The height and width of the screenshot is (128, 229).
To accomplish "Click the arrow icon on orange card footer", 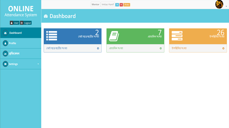I will pyautogui.click(x=223, y=48).
